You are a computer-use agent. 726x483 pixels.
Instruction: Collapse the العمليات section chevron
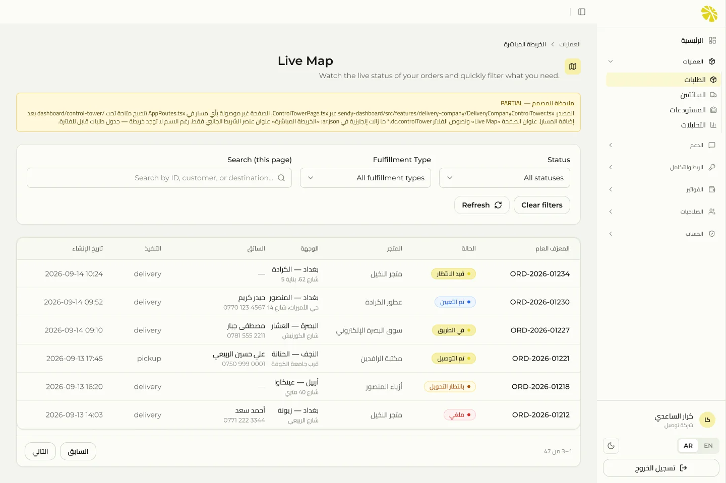[611, 61]
